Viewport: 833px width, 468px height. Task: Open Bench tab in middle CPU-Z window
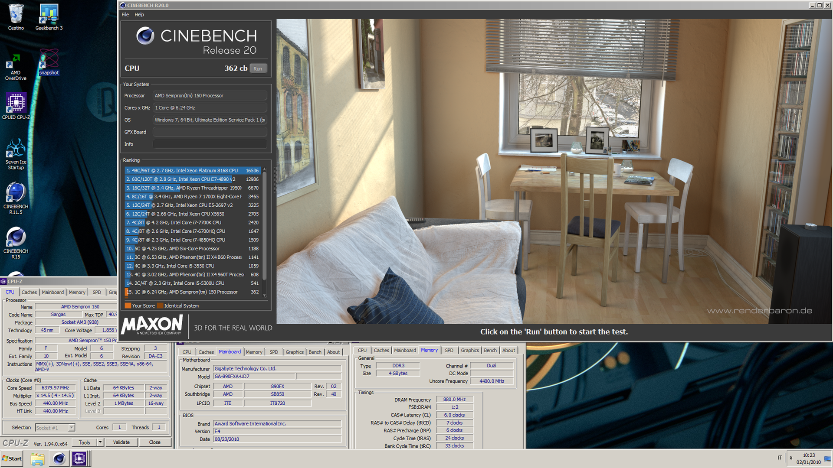pyautogui.click(x=315, y=352)
